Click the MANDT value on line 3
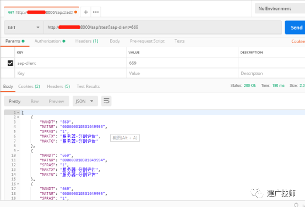Viewport: 305px width, 207px height. coord(66,122)
